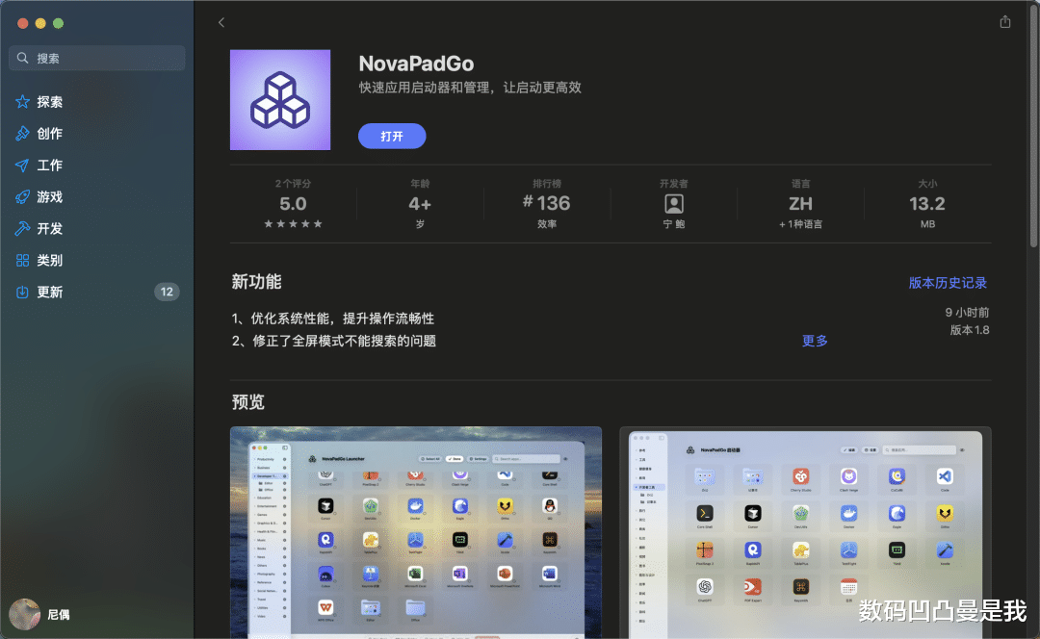Click the 预览 heading

[x=248, y=402]
